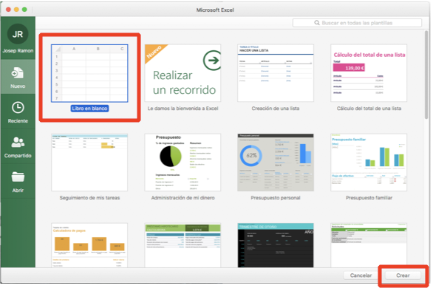Image resolution: width=433 pixels, height=291 pixels.
Task: Select the Administración de mi dinero thumbnail
Action: [183, 162]
